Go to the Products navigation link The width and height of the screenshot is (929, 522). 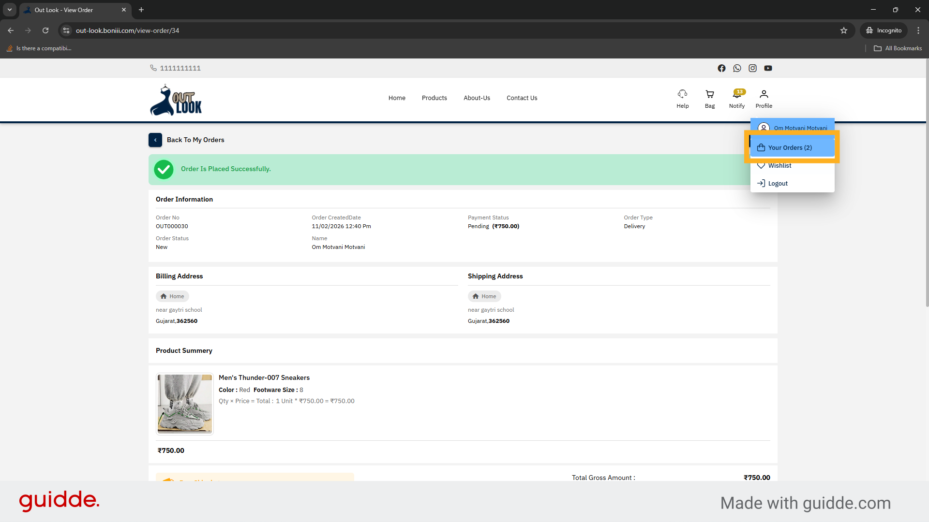pyautogui.click(x=434, y=98)
